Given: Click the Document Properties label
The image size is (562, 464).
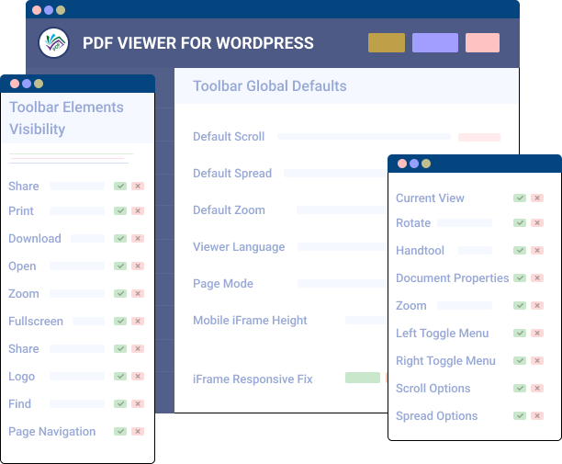Looking at the screenshot, I should pyautogui.click(x=453, y=278).
